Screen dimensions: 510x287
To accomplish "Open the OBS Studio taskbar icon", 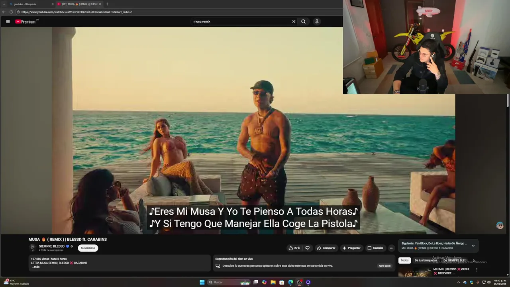I will pyautogui.click(x=299, y=282).
